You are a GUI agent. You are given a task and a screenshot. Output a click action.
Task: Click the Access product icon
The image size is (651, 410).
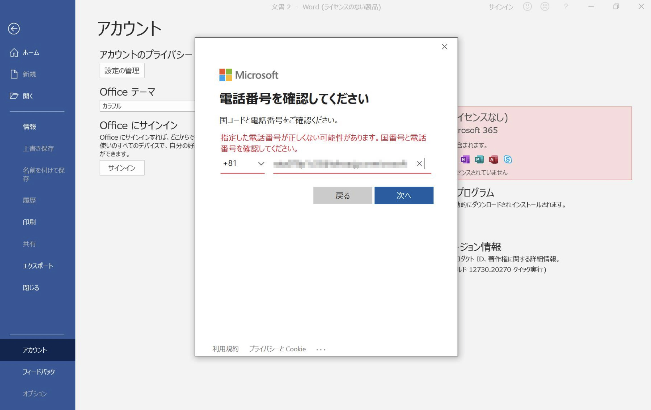point(493,160)
